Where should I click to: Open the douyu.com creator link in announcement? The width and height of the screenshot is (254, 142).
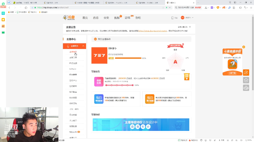pyautogui.click(x=152, y=31)
